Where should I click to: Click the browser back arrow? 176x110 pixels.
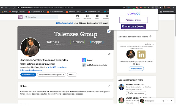pyautogui.click(x=2, y=7)
